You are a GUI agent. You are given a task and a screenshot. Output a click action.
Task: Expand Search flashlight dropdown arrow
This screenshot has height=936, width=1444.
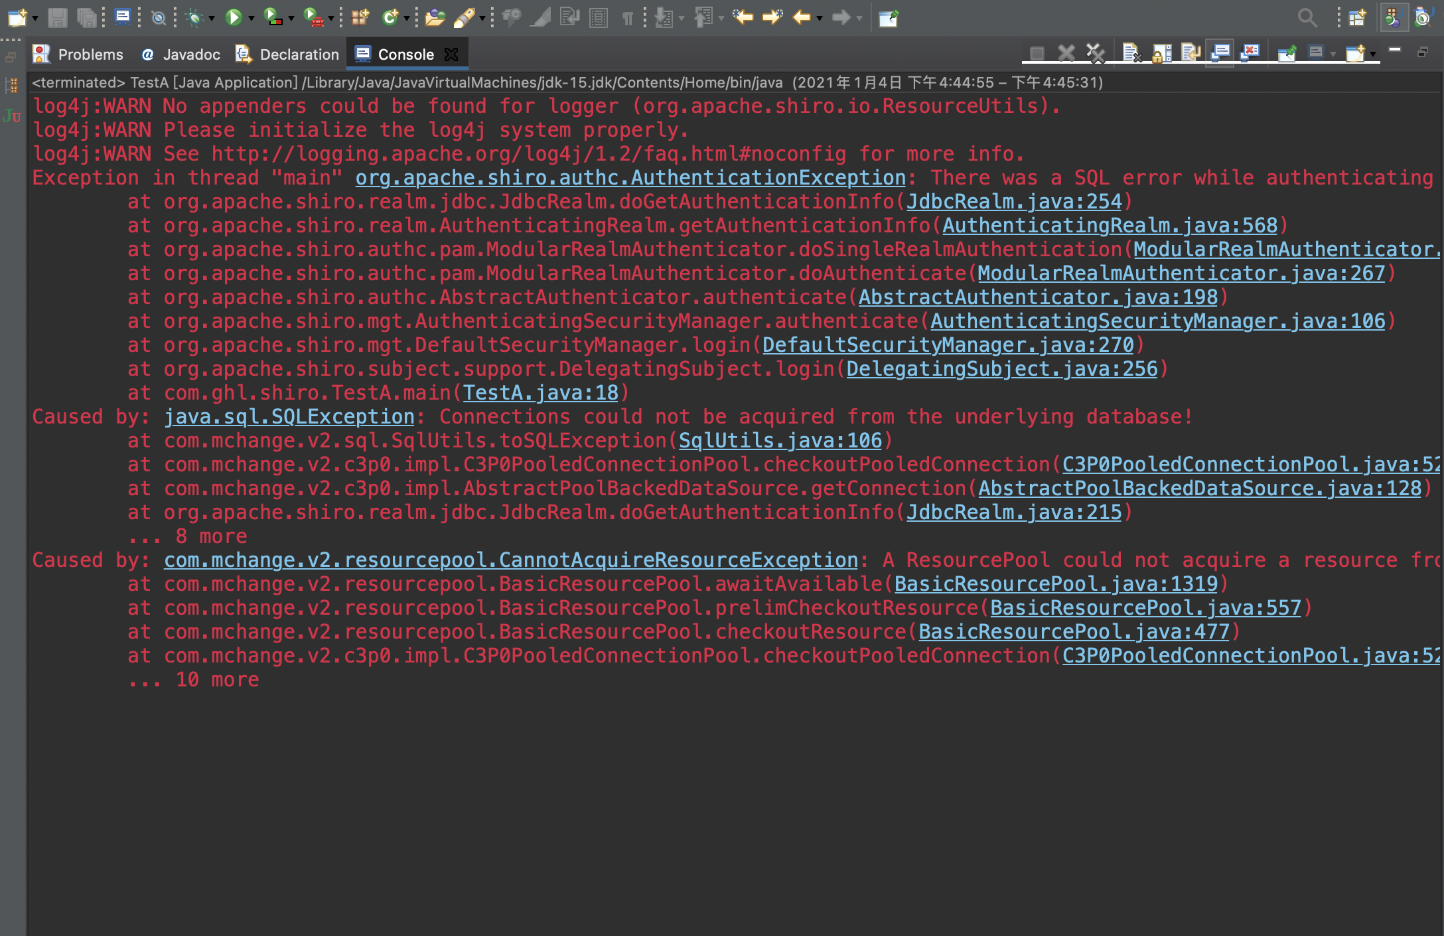coord(482,19)
